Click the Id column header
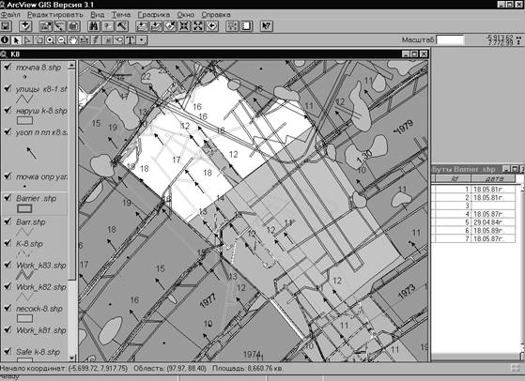Viewport: 525px width, 381px height. [x=453, y=178]
